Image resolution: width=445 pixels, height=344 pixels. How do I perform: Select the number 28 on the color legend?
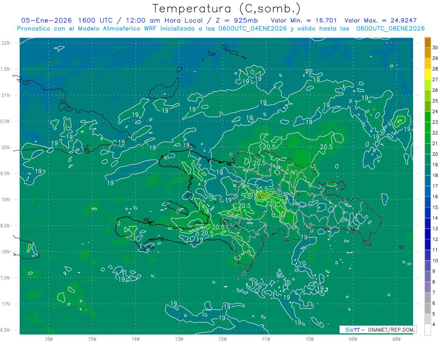pyautogui.click(x=435, y=69)
